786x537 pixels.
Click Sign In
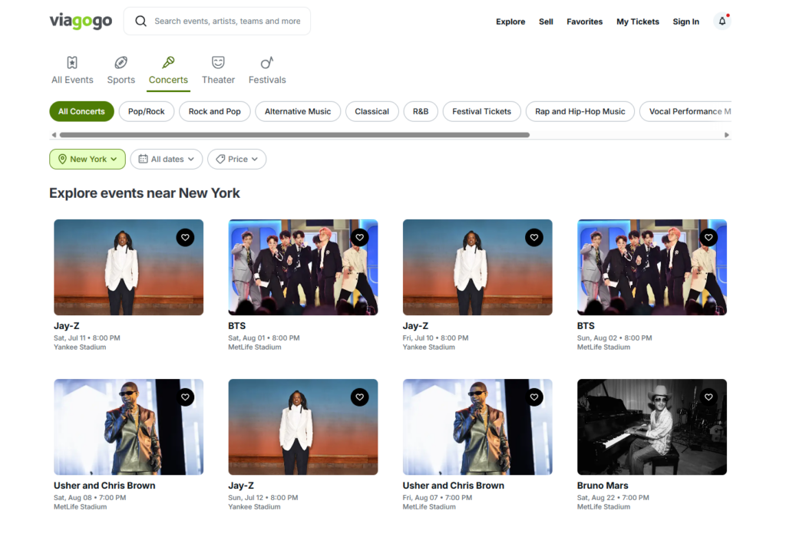click(x=685, y=21)
